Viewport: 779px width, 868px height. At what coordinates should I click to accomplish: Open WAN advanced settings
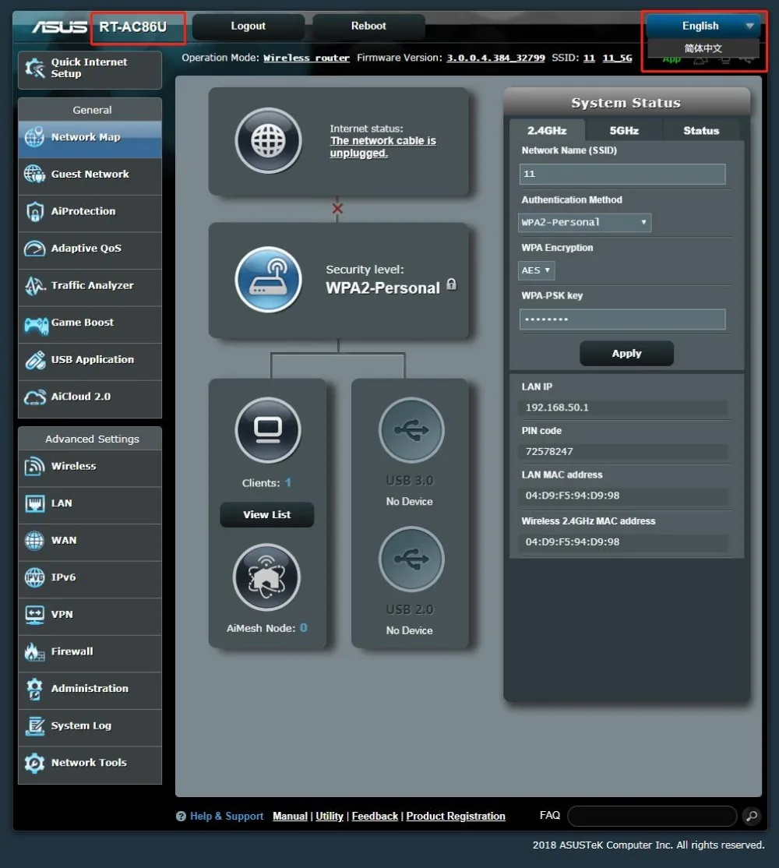click(90, 541)
